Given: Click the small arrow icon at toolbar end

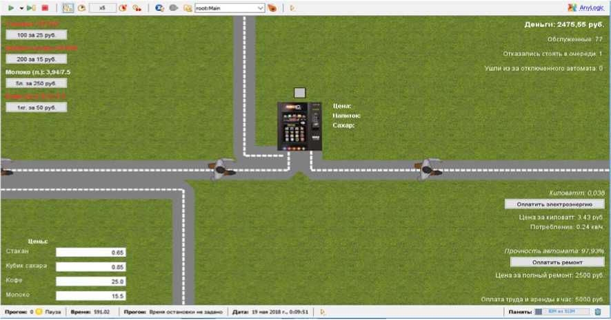Looking at the screenshot, I should tap(292, 8).
